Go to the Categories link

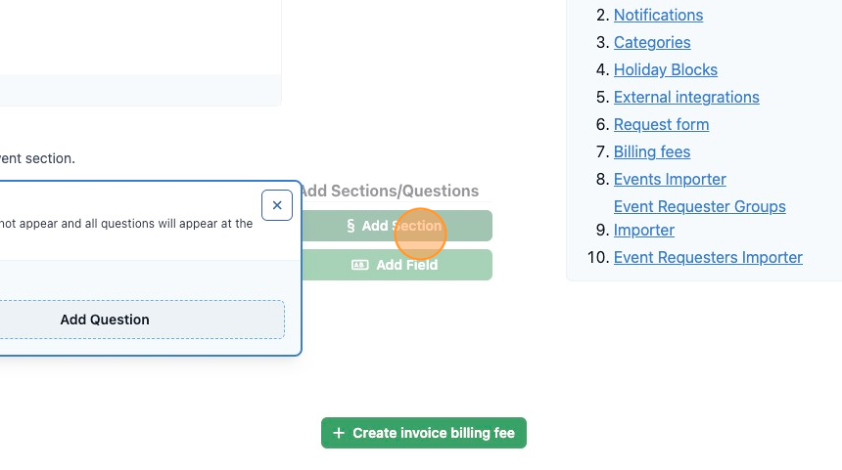click(x=652, y=42)
